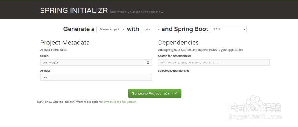Click "Don't know what to look for?" text
Screen dimensions: 298x127
tap(56, 102)
